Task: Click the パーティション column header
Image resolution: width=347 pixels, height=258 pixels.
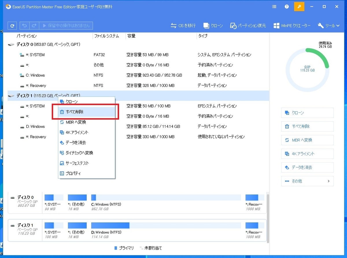Action: [x=27, y=36]
